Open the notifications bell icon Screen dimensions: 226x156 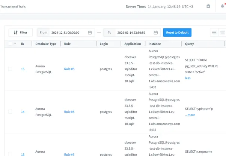tap(223, 6)
